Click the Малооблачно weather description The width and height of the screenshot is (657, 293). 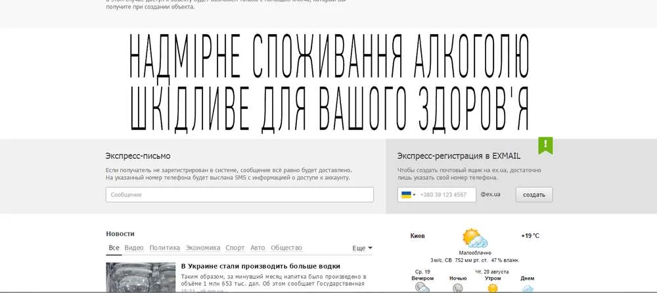(x=475, y=253)
